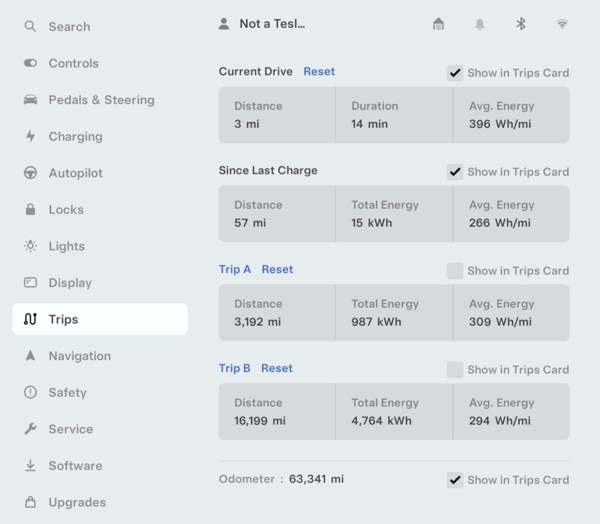
Task: Select the Trips menu item
Action: [x=100, y=319]
